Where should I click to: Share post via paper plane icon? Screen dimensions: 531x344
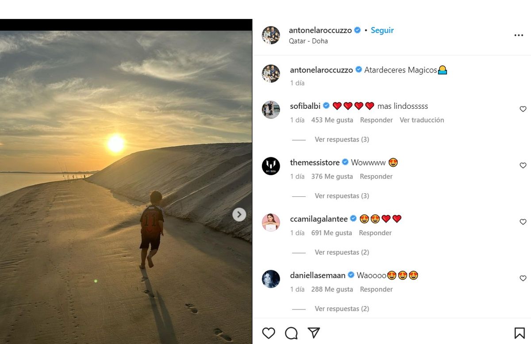(314, 333)
